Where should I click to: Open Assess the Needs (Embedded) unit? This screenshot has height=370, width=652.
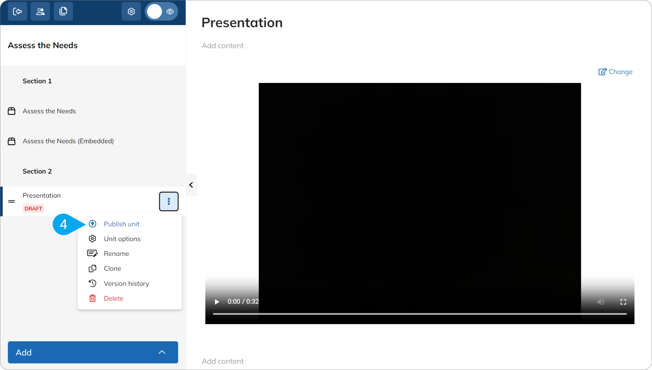pos(68,141)
